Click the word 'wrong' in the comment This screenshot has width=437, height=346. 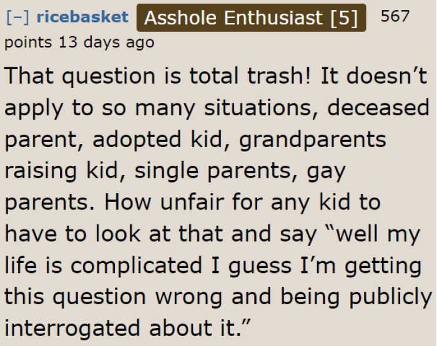189,297
